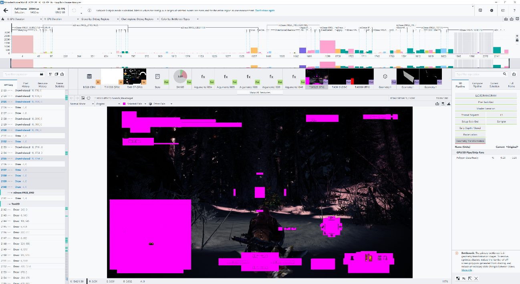Go to previous resource with left arrow

pyautogui.click(x=72, y=98)
